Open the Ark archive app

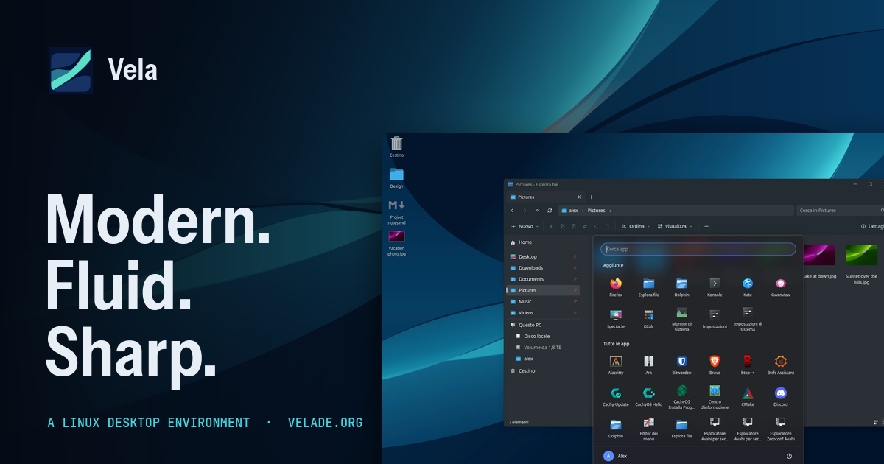(x=649, y=365)
